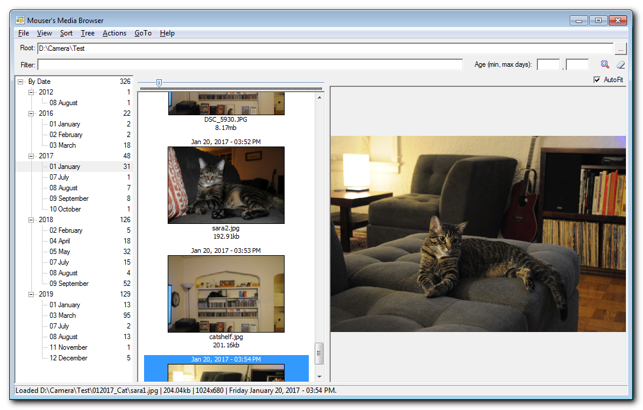Collapse the 2019 year node
Viewport: 643px width, 410px height.
(x=31, y=294)
